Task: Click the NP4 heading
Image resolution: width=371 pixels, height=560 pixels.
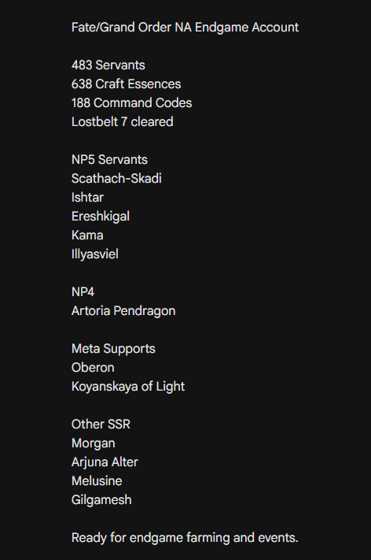Action: coord(83,292)
